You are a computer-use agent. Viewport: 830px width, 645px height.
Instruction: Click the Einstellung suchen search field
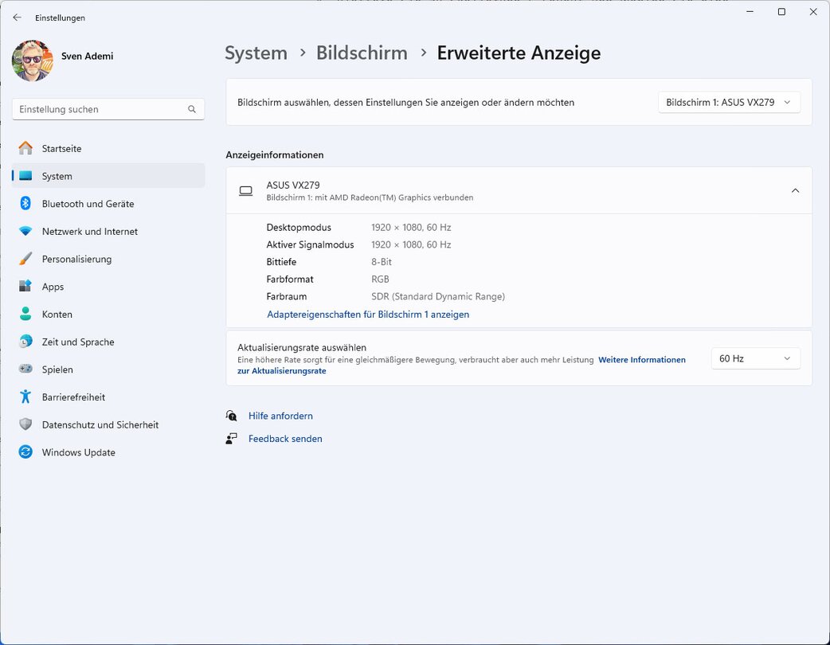point(100,109)
